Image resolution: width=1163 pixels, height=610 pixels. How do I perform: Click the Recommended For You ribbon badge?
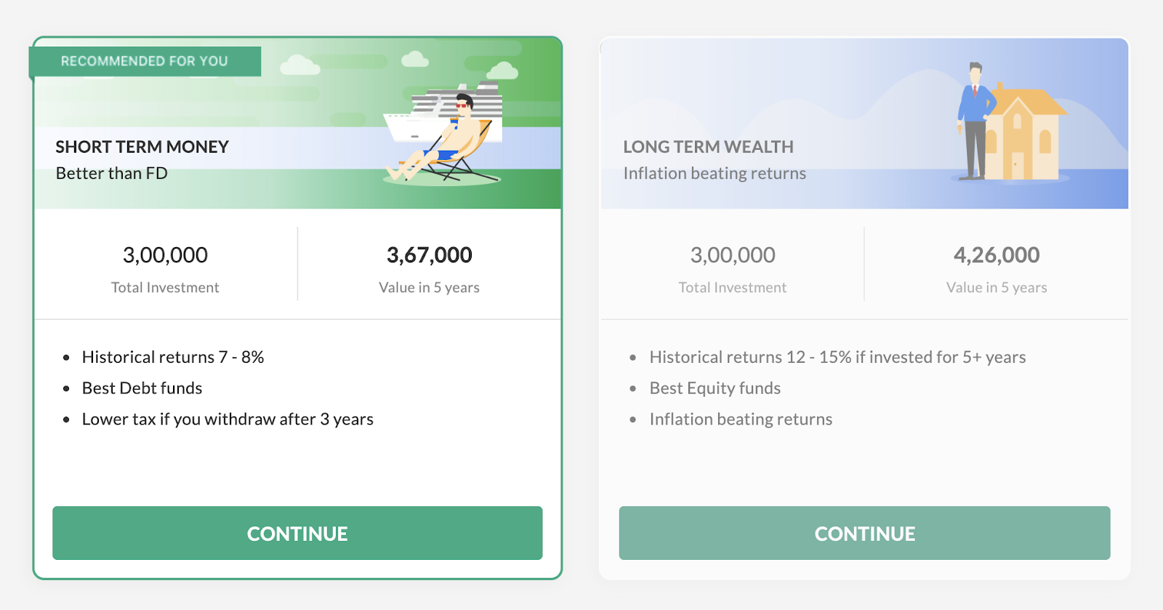[x=145, y=61]
